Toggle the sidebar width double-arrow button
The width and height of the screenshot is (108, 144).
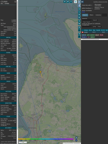pyautogui.click(x=82, y=2)
